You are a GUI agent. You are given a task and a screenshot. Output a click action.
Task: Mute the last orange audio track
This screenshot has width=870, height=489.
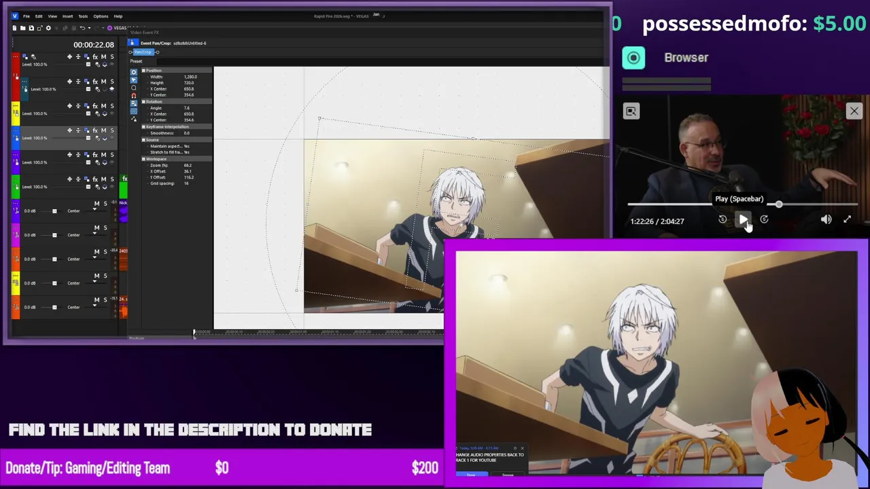click(x=97, y=300)
